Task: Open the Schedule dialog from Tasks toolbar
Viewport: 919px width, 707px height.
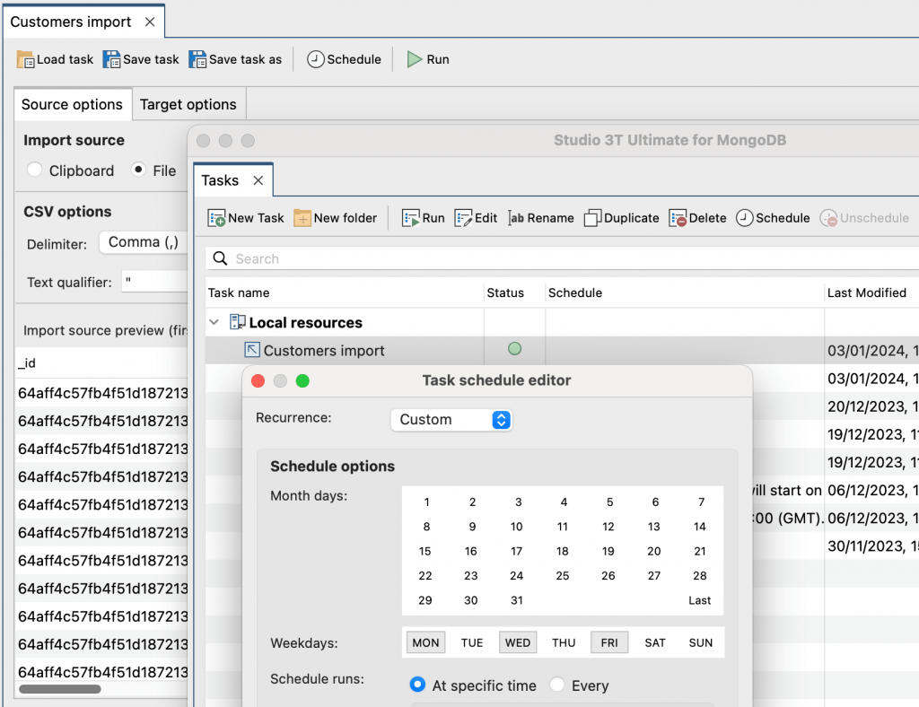Action: click(x=772, y=217)
